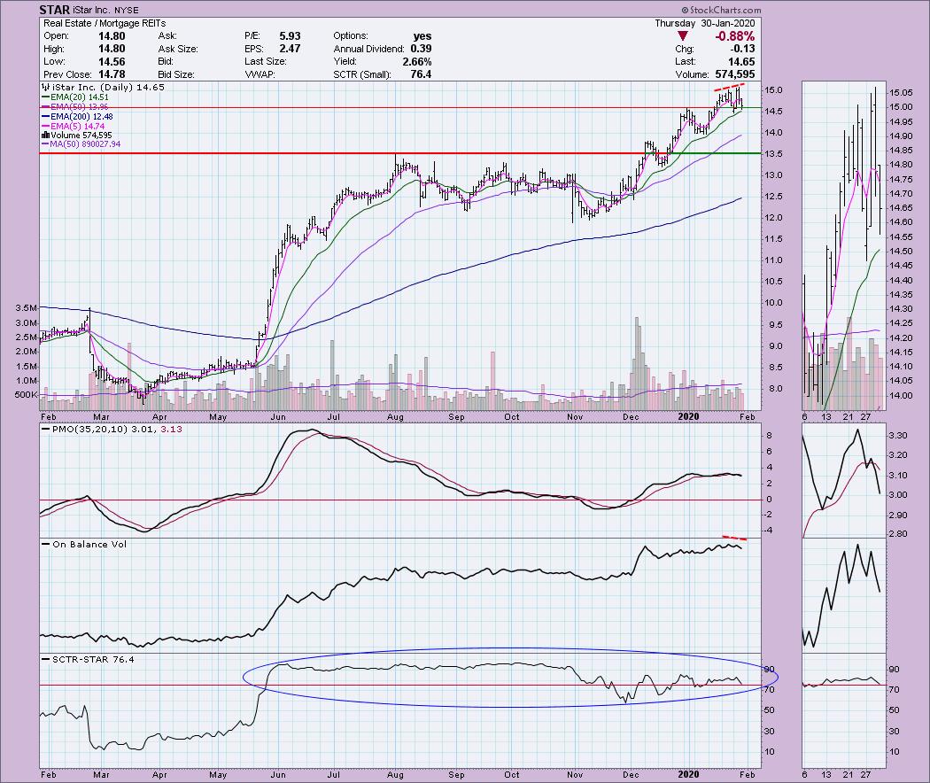This screenshot has width=930, height=783.
Task: Click the StockCharts.com watermark text
Action: coord(721,10)
